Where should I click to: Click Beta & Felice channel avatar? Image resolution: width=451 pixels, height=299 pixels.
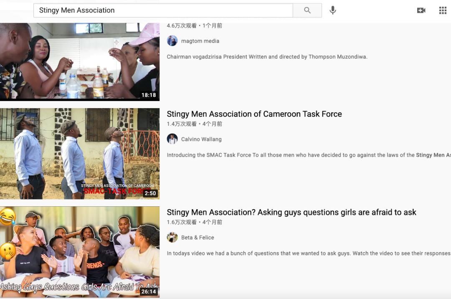[172, 237]
